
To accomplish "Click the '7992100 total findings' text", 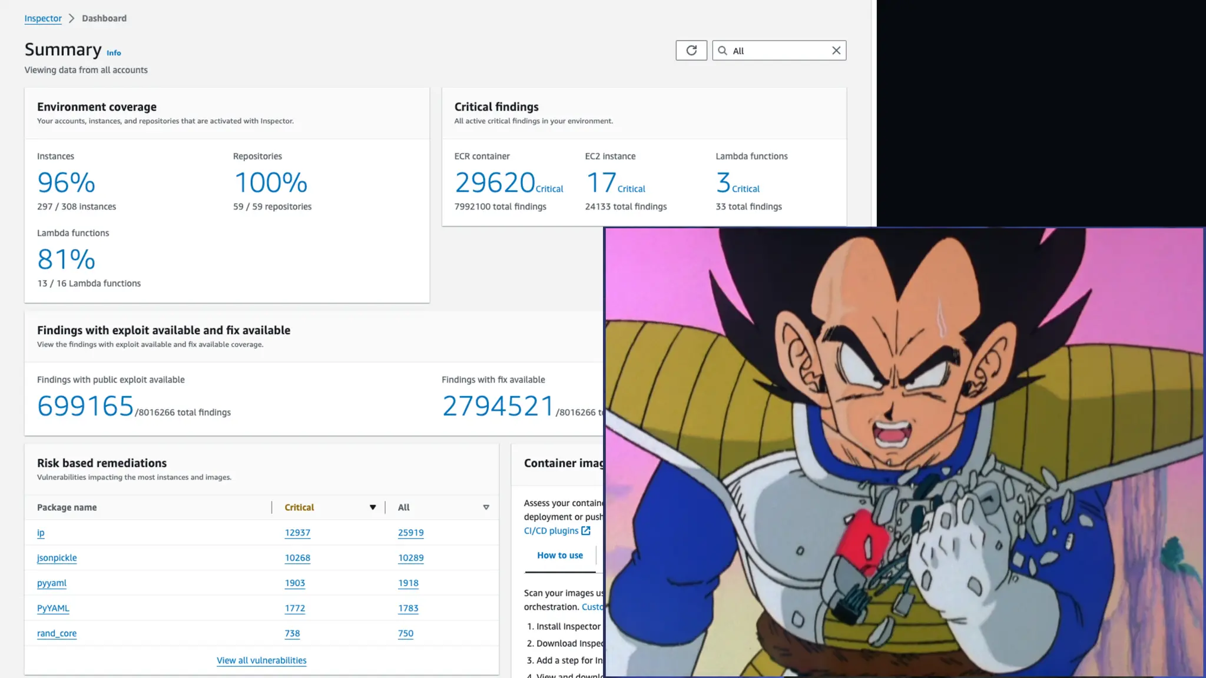I will point(501,207).
